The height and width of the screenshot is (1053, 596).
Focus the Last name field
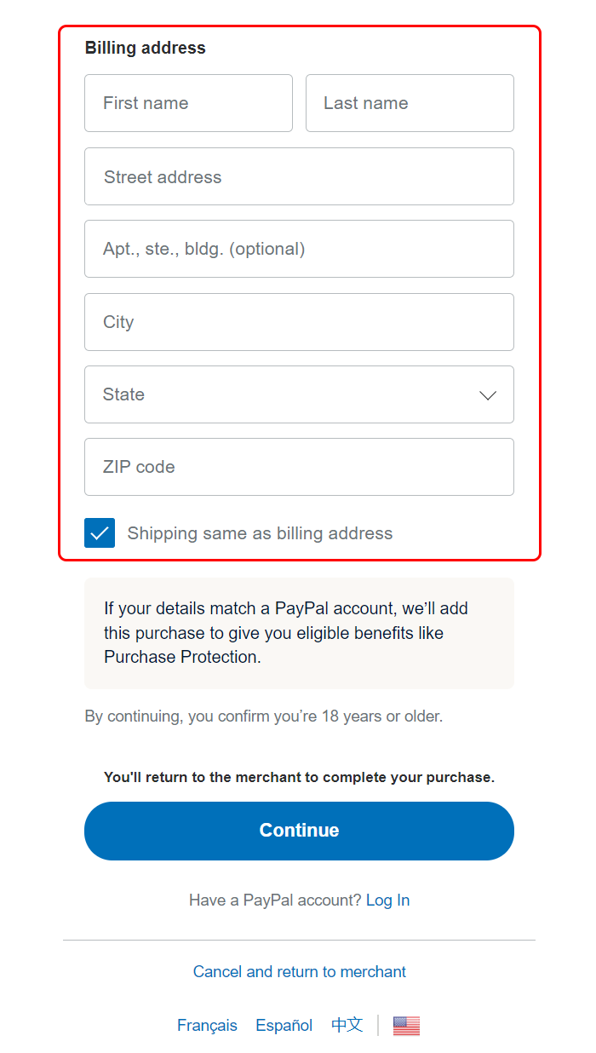410,103
